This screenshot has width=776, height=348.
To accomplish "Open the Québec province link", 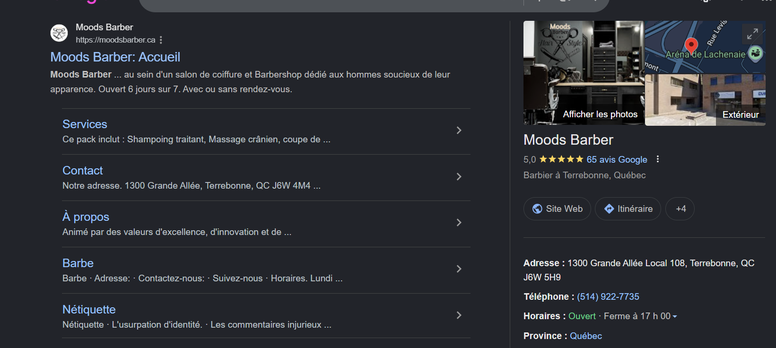I will [586, 336].
